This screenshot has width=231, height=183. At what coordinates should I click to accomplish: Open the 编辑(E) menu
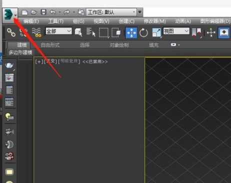(31, 21)
